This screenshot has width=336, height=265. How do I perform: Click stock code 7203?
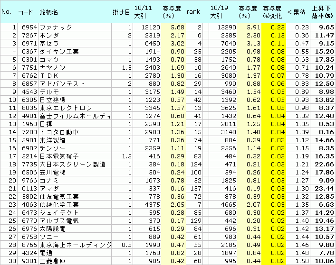click(x=29, y=132)
